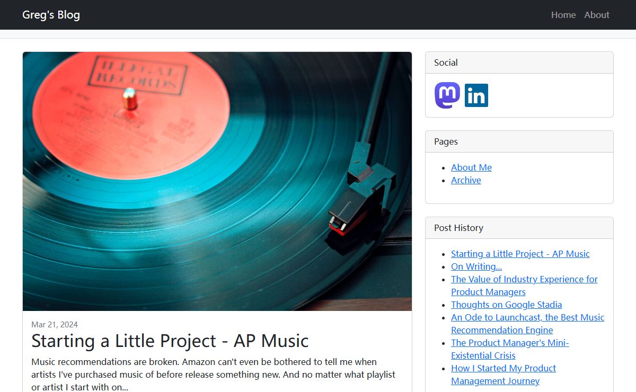Open 'The Product Manager's Mini-Existential Crisis' link
This screenshot has width=636, height=392.
coord(510,349)
